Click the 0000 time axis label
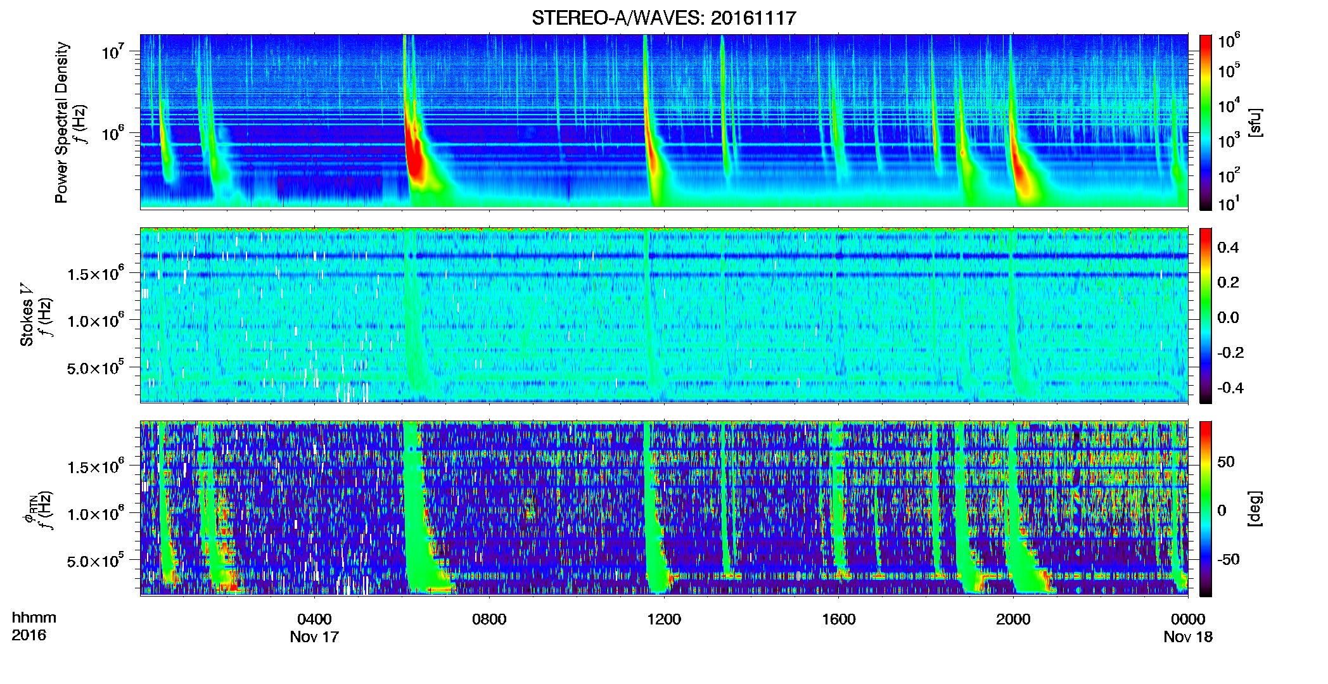This screenshot has height=684, width=1328. 1188,619
